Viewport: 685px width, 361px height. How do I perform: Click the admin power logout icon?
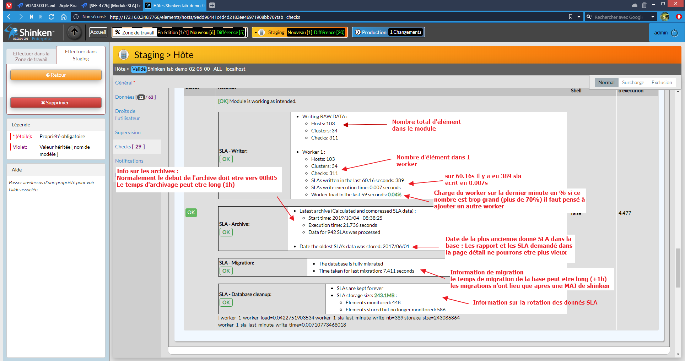(x=675, y=33)
